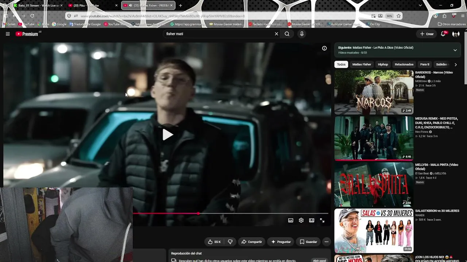Open the MEDUSA REMIX video thumbnail
The image size is (467, 262).
374,139
